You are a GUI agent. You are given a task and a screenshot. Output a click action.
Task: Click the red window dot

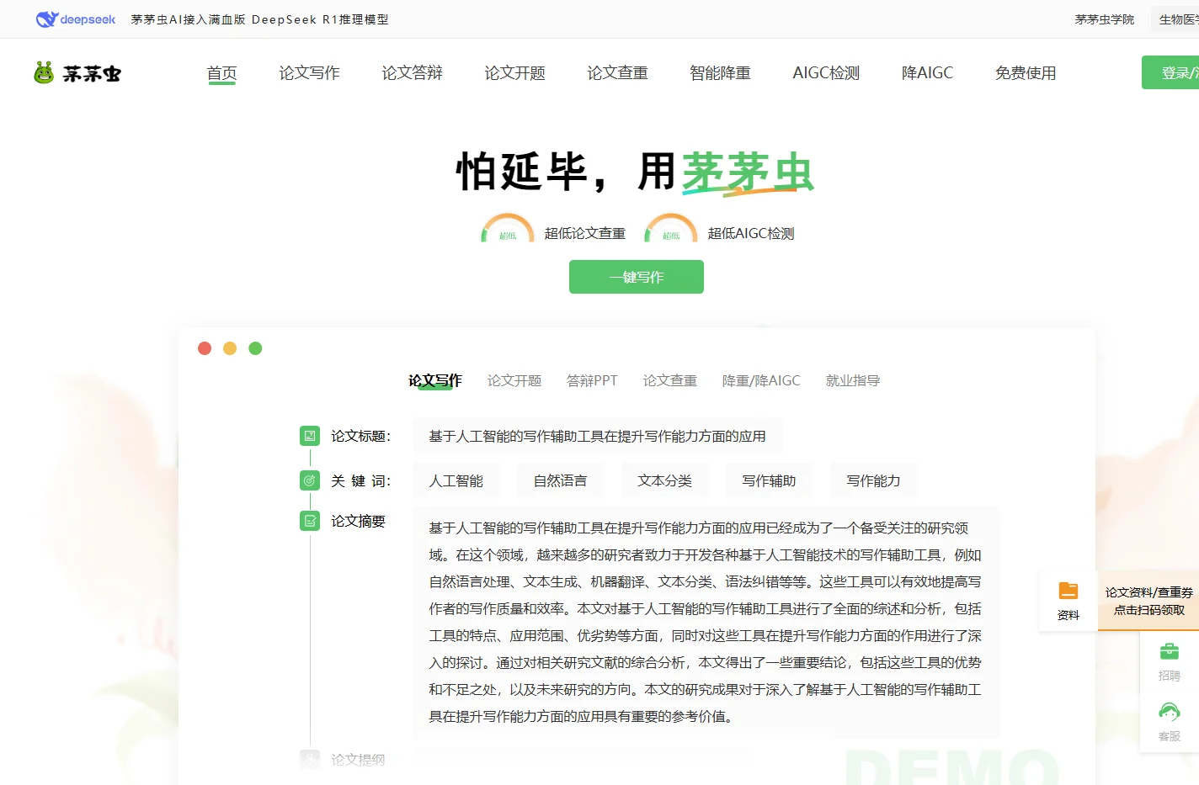205,348
